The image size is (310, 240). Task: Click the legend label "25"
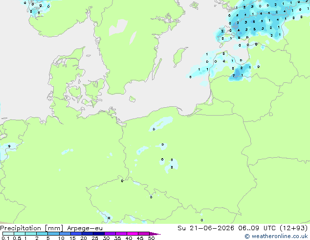[95, 238]
